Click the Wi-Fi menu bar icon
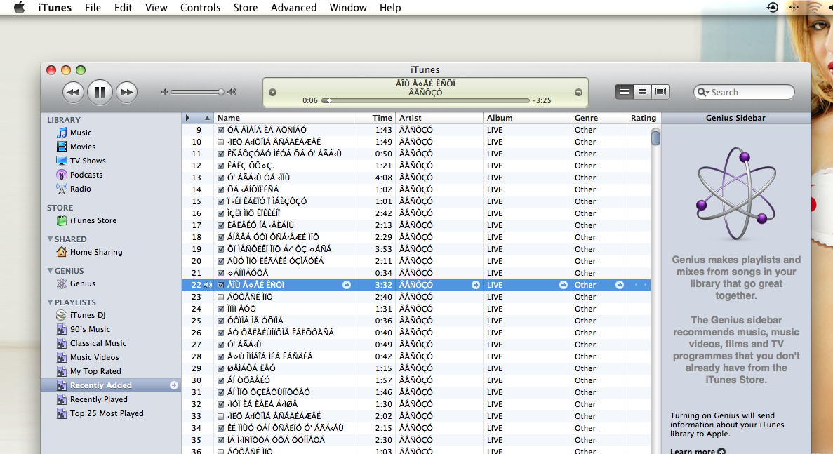833x454 pixels. pyautogui.click(x=815, y=8)
